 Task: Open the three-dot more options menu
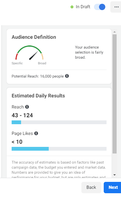click(x=116, y=7)
